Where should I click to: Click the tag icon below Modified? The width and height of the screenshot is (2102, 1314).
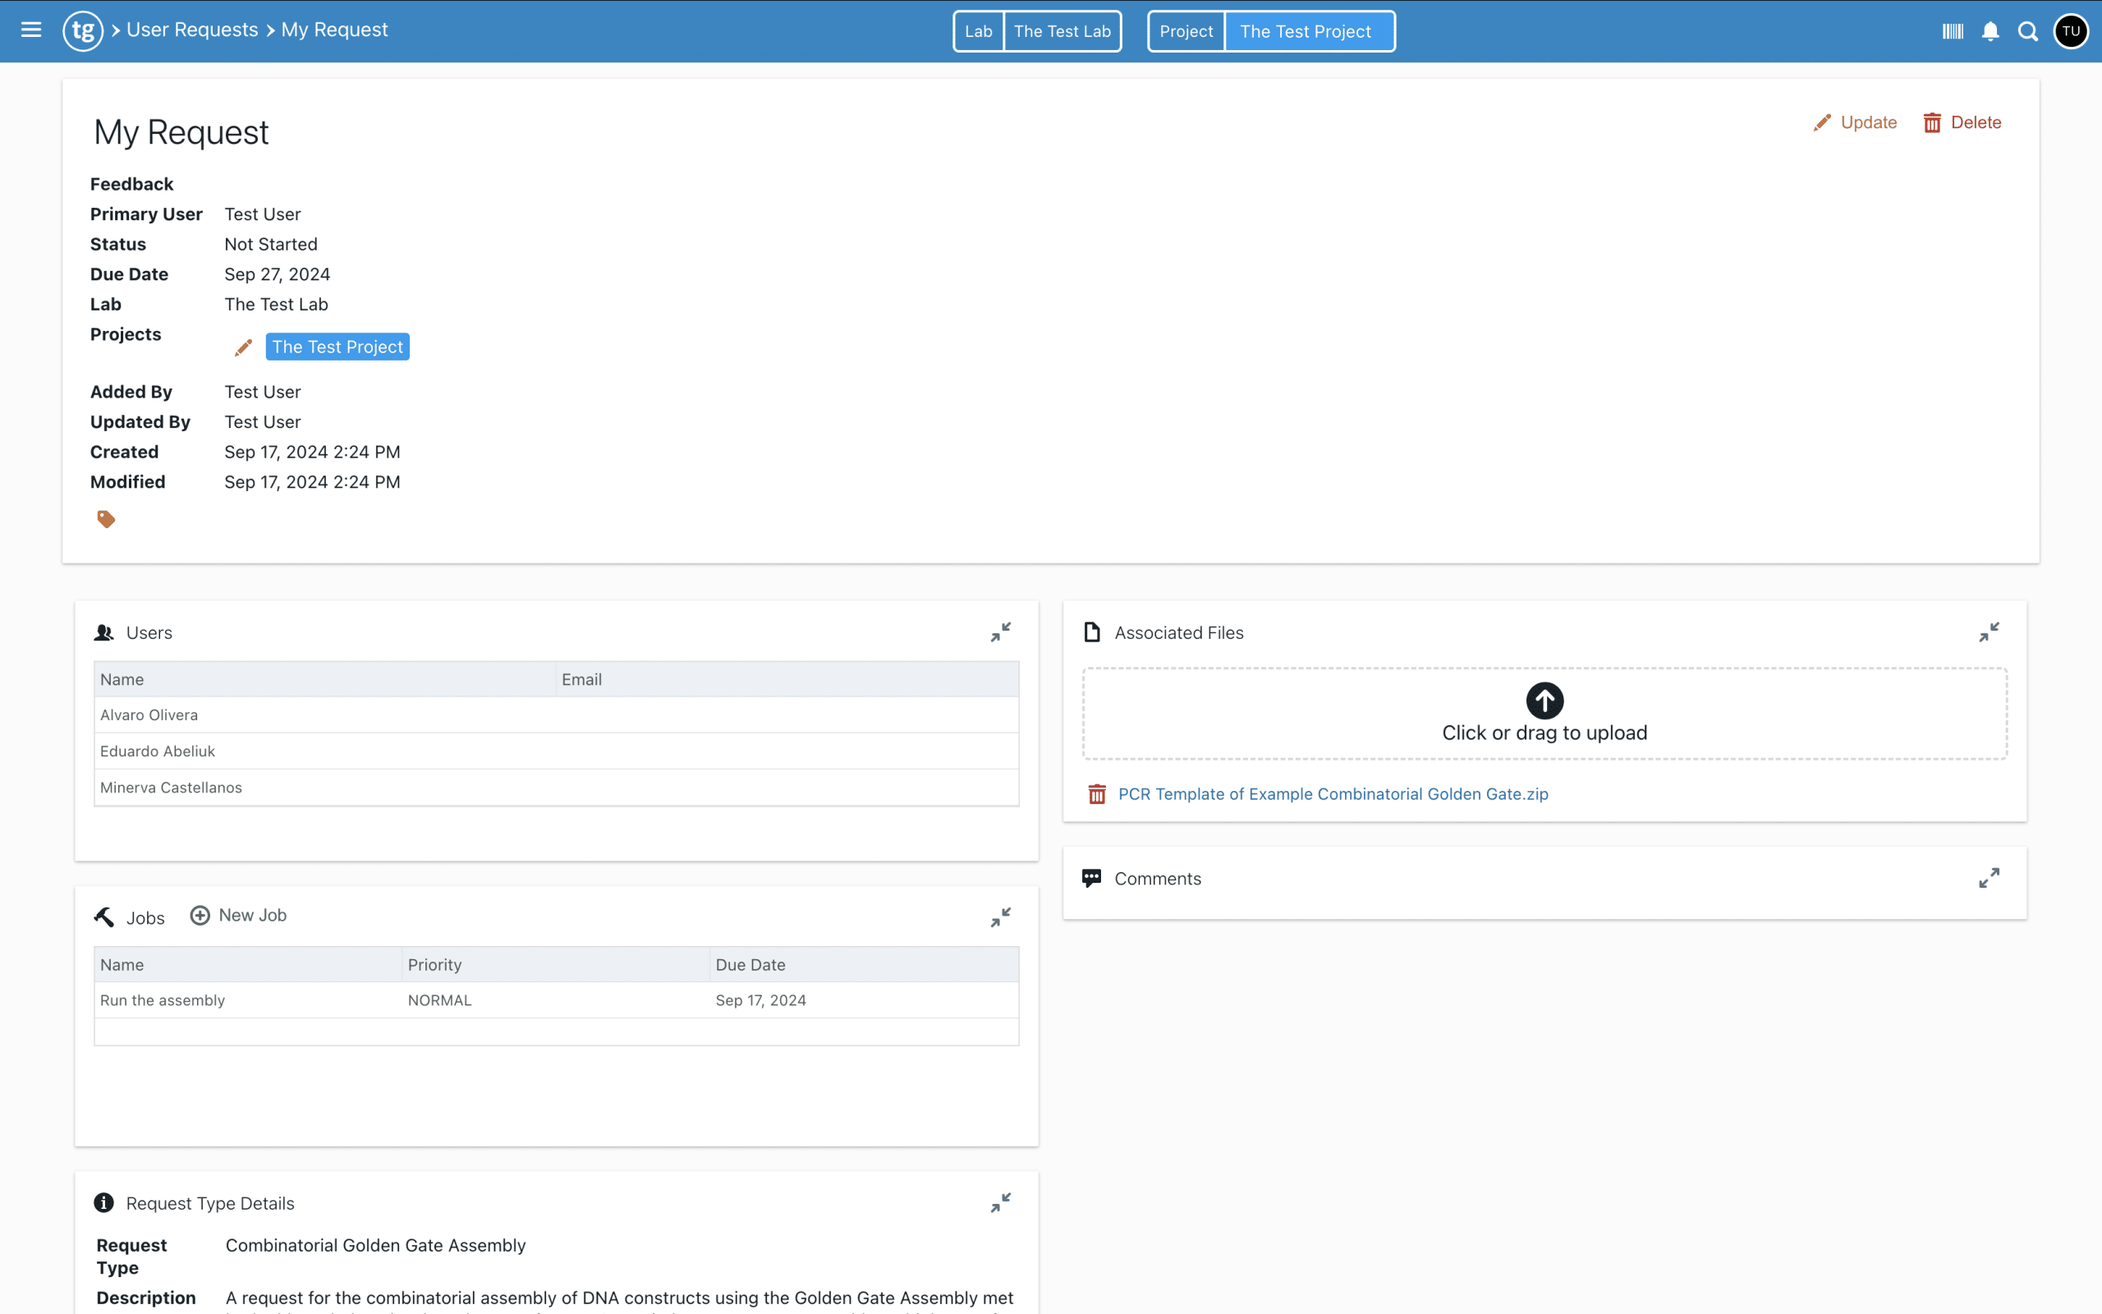(106, 519)
